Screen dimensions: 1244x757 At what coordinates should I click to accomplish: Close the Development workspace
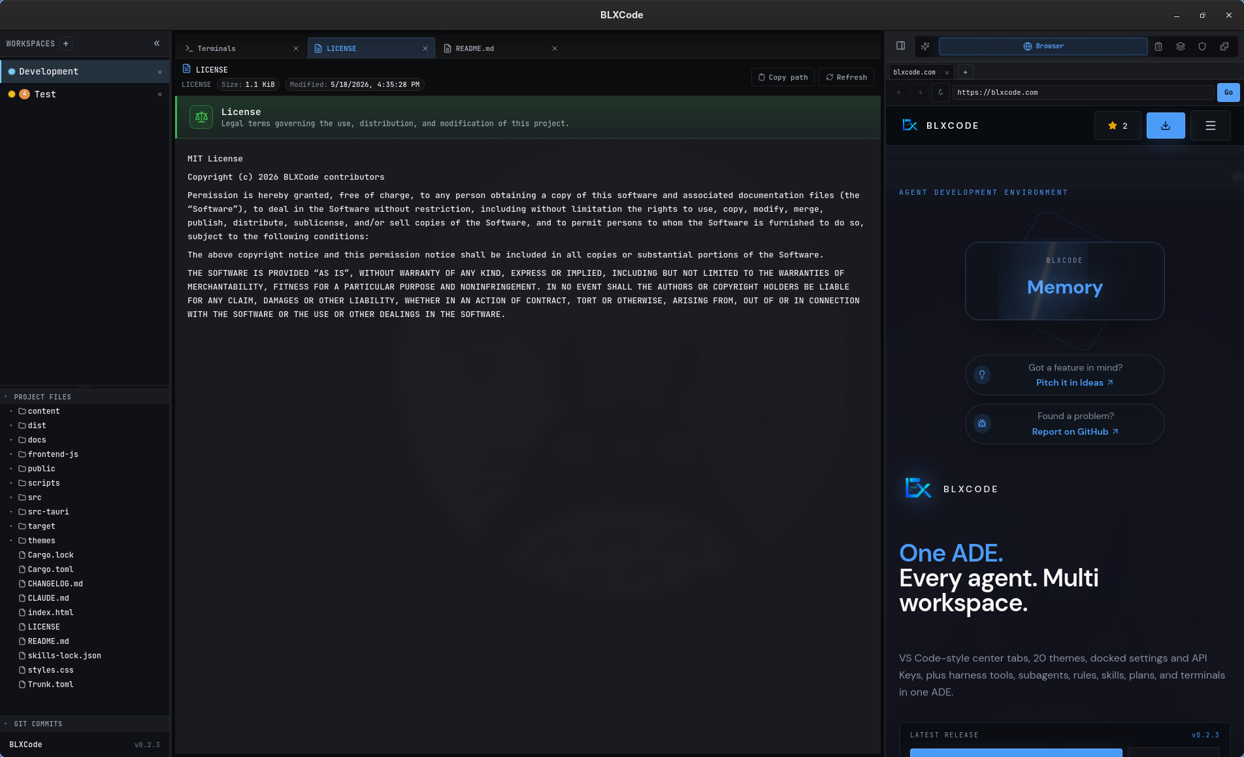tap(159, 72)
